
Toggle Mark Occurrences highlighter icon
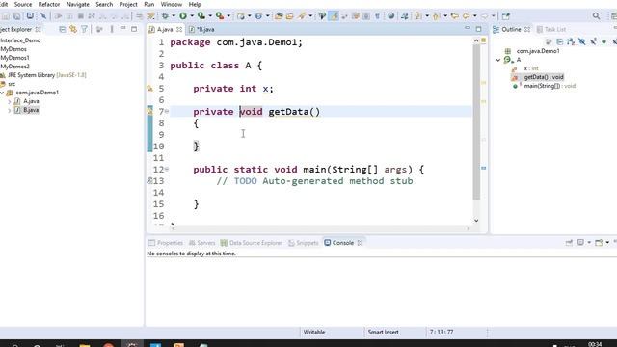[x=334, y=16]
